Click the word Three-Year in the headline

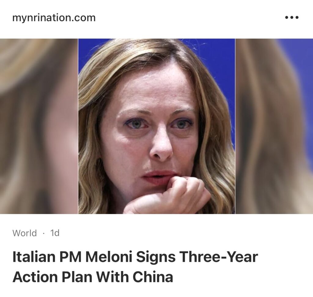pyautogui.click(x=219, y=257)
